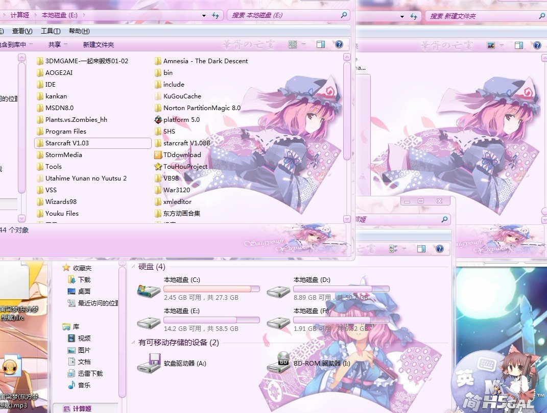Viewport: 547px width, 413px height.
Task: Open help in the E: window toolbar
Action: 339,44
